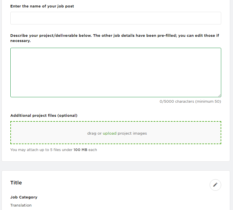Click the "Job Category" field label
This screenshot has width=233, height=210.
pyautogui.click(x=24, y=197)
